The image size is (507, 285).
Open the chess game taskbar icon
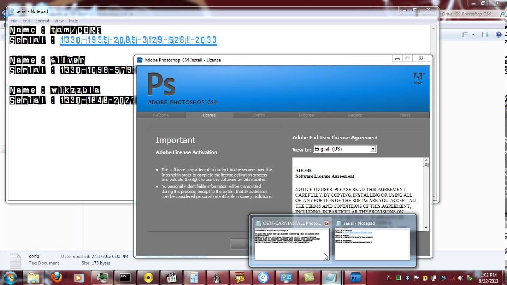(217, 277)
